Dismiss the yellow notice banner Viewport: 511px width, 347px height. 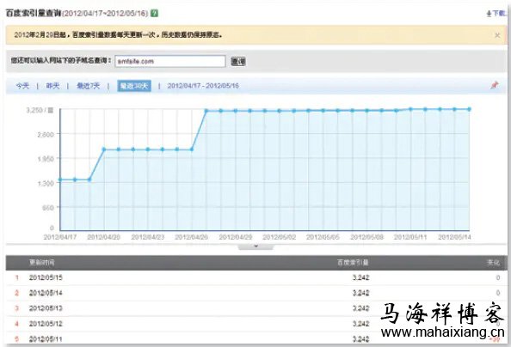497,35
